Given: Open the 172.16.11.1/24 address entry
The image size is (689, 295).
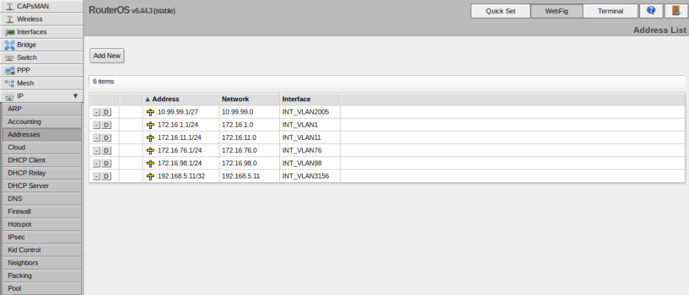Looking at the screenshot, I should coord(179,137).
